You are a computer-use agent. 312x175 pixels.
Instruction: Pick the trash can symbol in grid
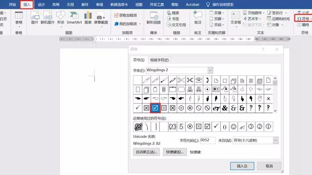[x=164, y=89]
